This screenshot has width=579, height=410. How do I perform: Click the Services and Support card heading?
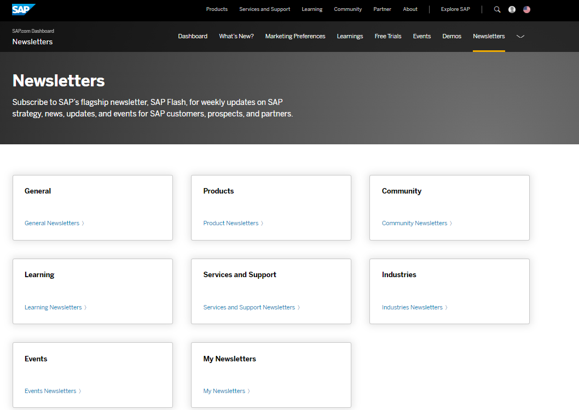[x=240, y=274]
